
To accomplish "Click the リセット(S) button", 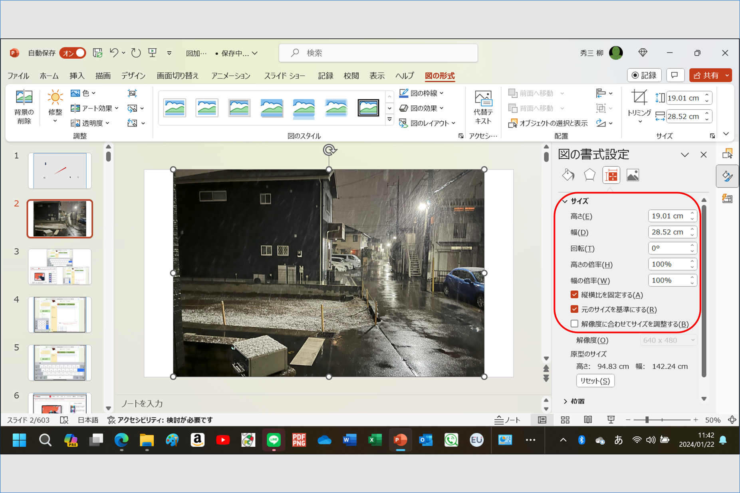I will [595, 381].
